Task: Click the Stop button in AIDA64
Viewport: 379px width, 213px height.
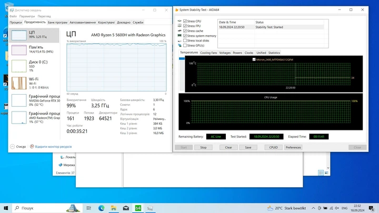Action: [203, 147]
